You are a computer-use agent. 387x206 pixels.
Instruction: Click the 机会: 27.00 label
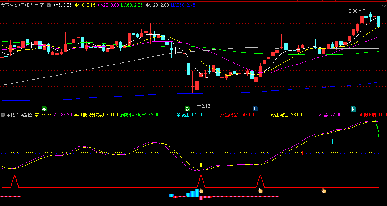pyautogui.click(x=330, y=115)
